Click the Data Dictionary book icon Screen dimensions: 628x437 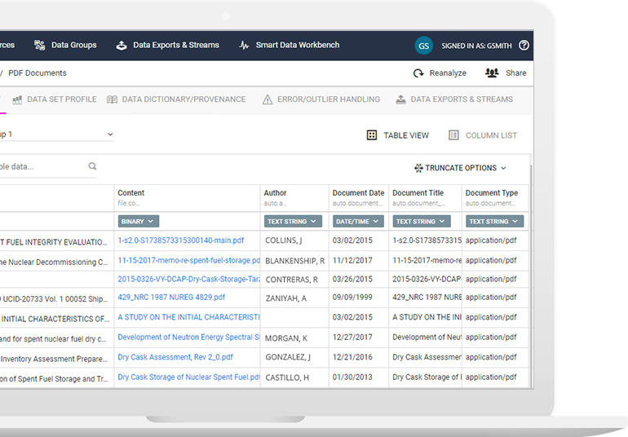[113, 99]
